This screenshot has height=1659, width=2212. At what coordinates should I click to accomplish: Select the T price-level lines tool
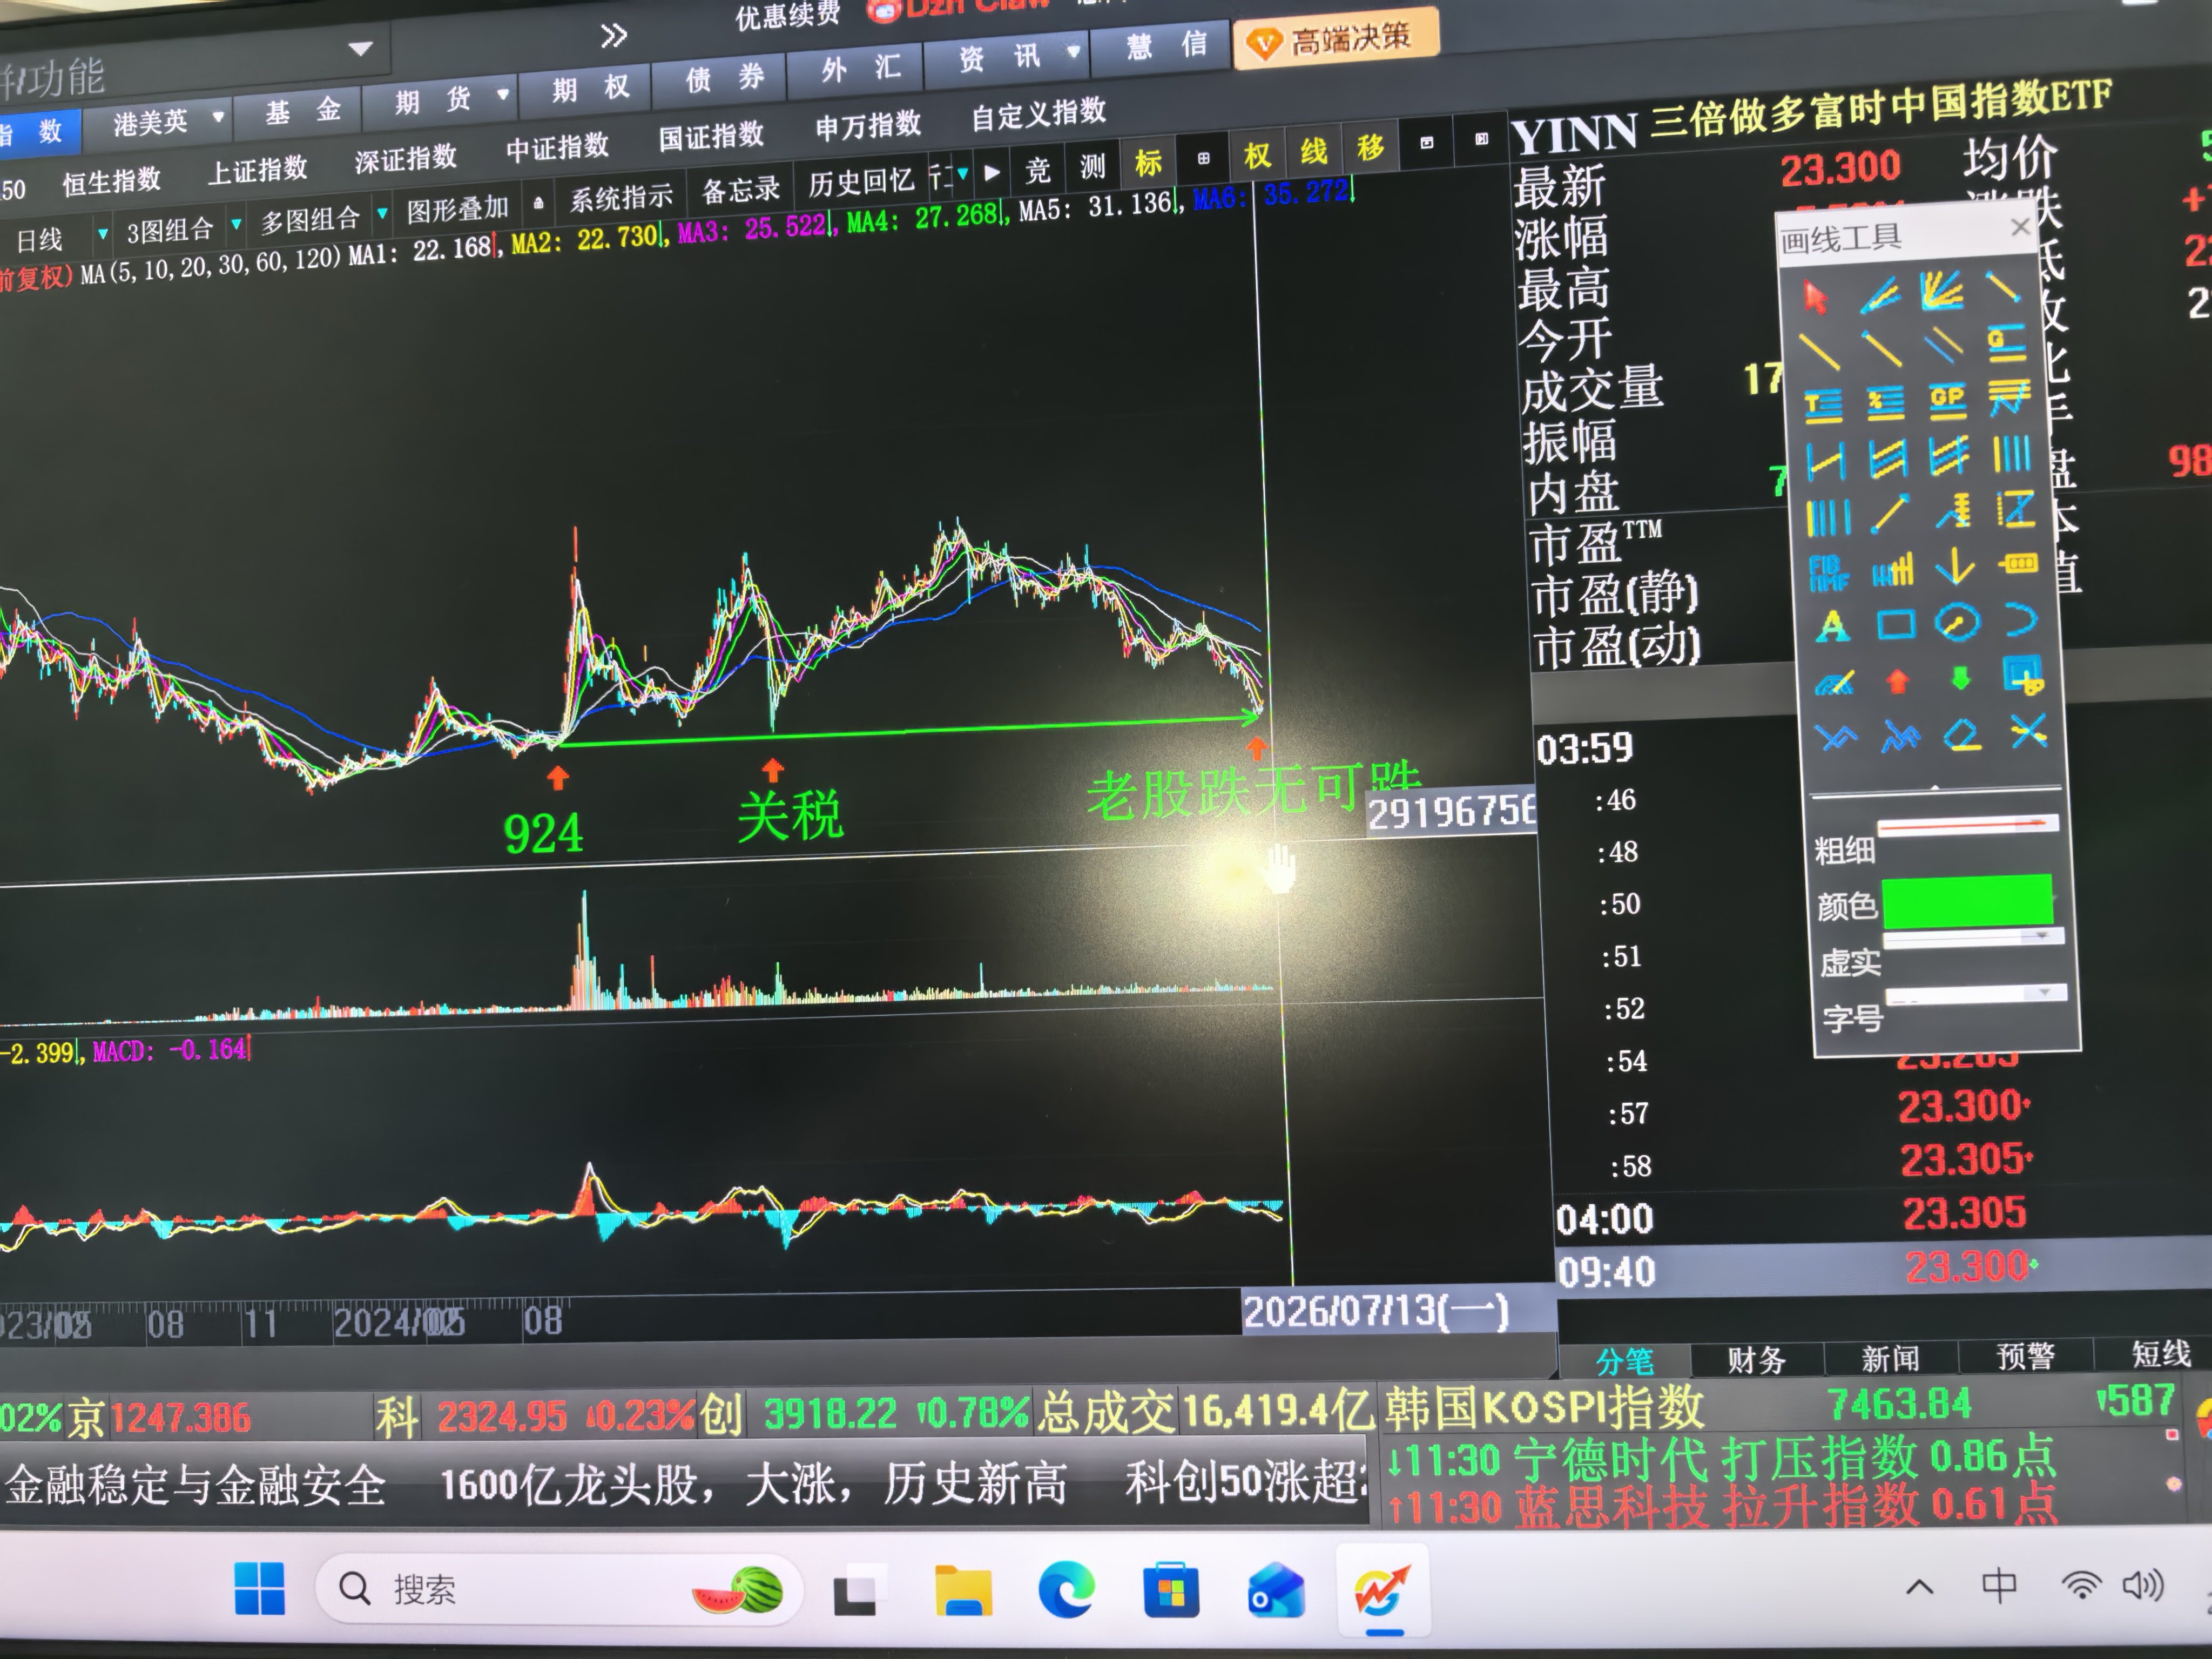1823,406
